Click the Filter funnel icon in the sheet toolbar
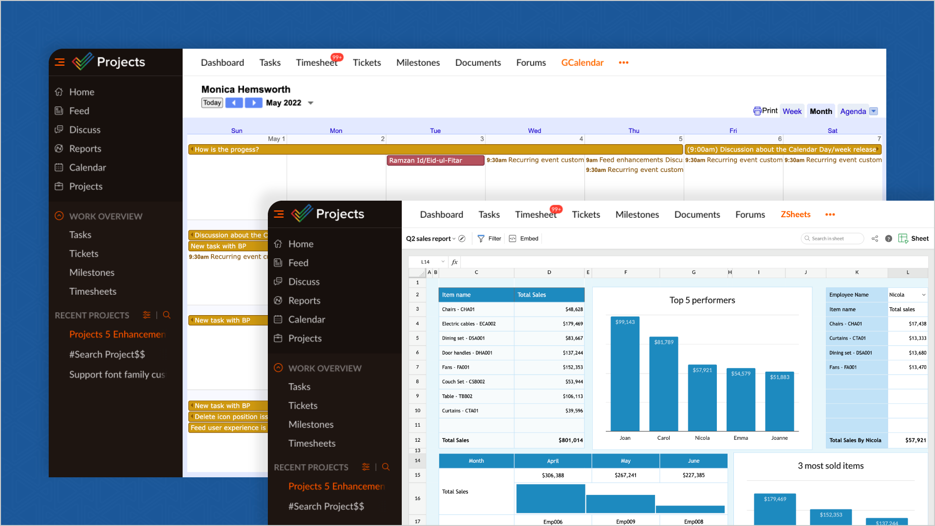The image size is (935, 526). click(x=481, y=239)
